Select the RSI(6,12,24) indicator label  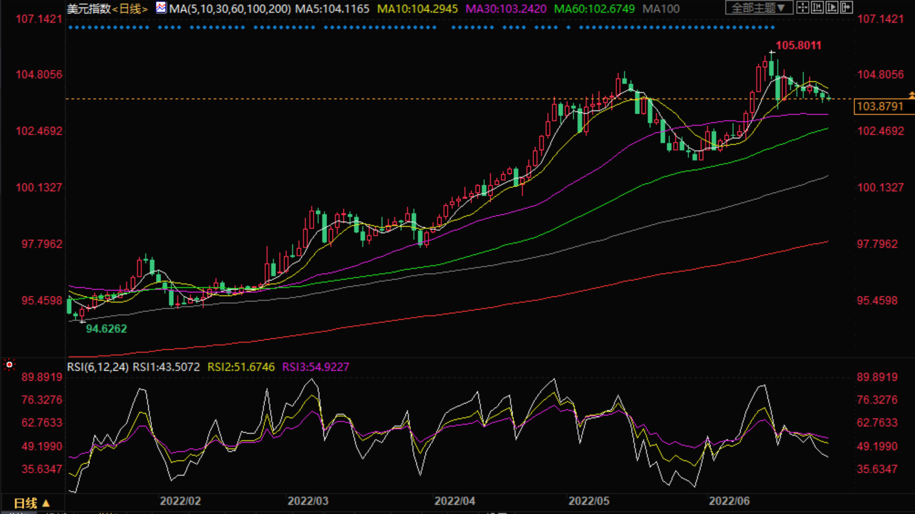(98, 367)
